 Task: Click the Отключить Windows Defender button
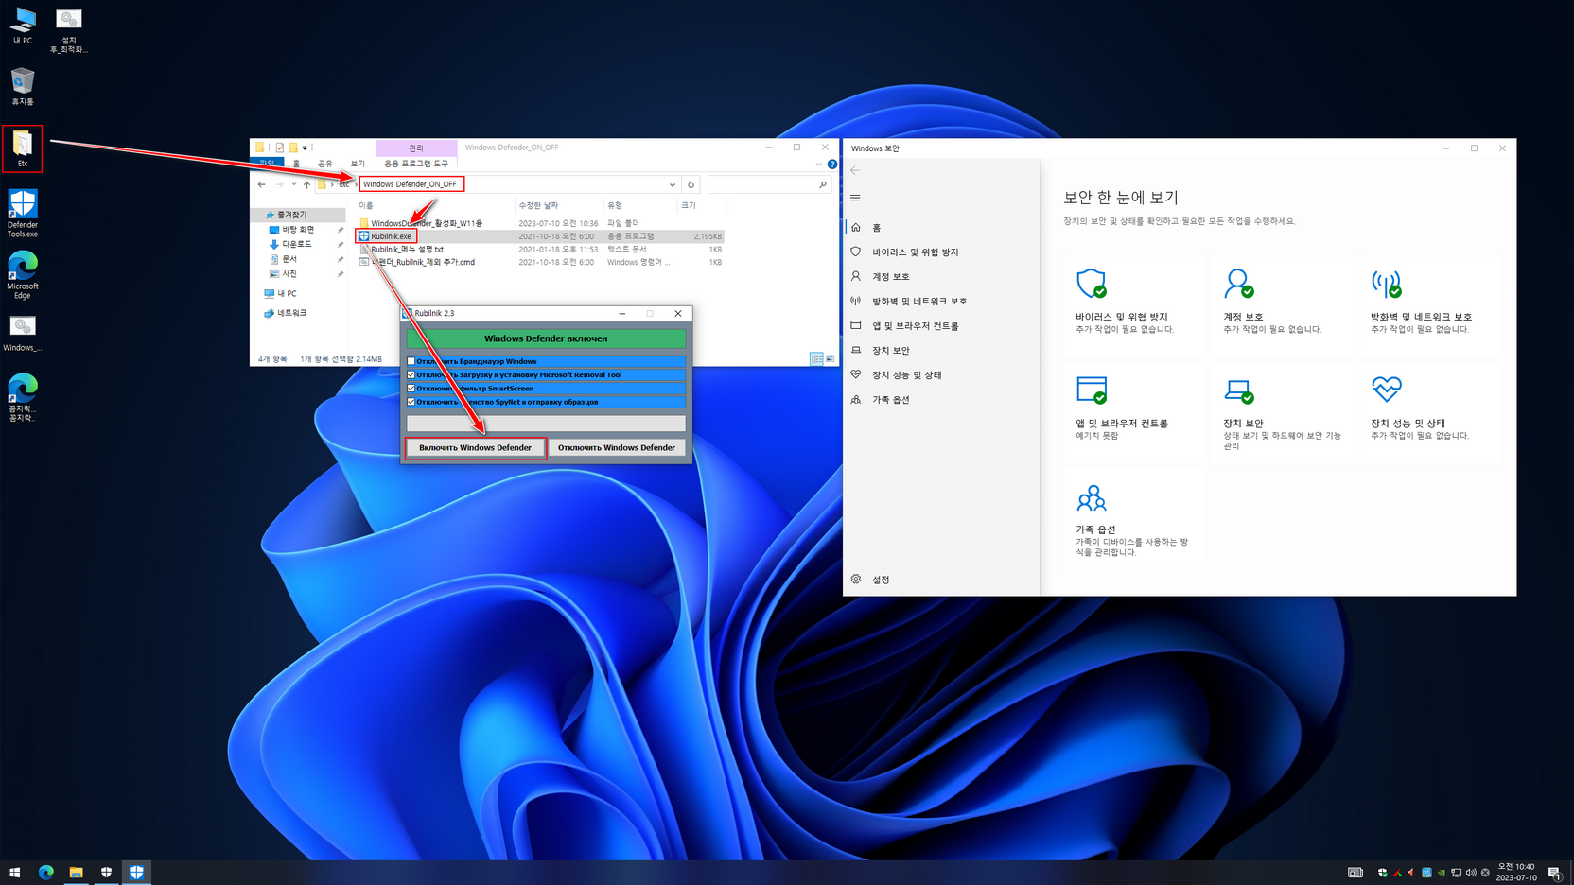(617, 447)
